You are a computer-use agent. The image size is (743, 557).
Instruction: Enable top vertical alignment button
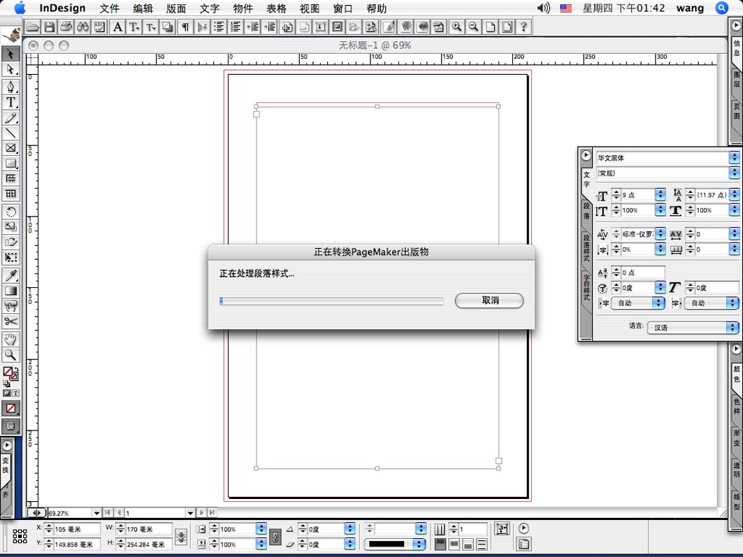tap(440, 544)
